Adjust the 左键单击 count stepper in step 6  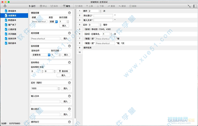point(111,34)
